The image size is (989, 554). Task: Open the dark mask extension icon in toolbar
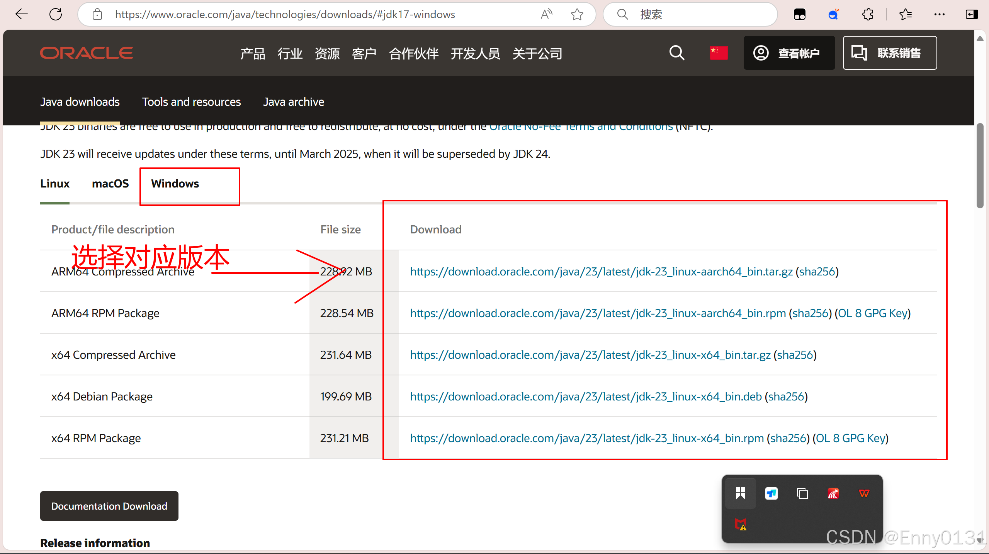click(799, 15)
